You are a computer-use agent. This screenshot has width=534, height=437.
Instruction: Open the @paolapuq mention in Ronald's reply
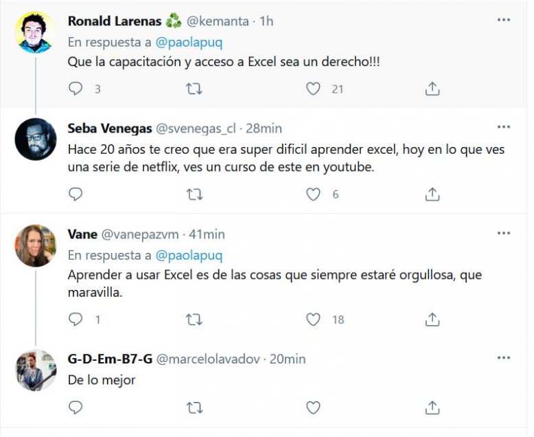pos(189,41)
